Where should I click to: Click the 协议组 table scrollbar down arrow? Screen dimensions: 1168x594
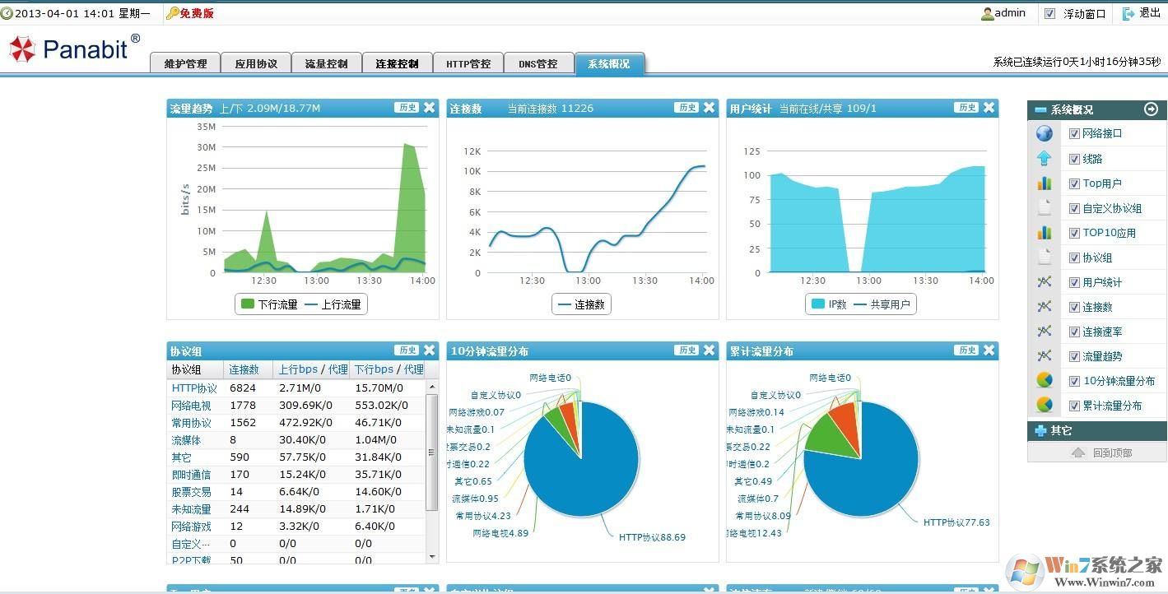click(x=431, y=557)
